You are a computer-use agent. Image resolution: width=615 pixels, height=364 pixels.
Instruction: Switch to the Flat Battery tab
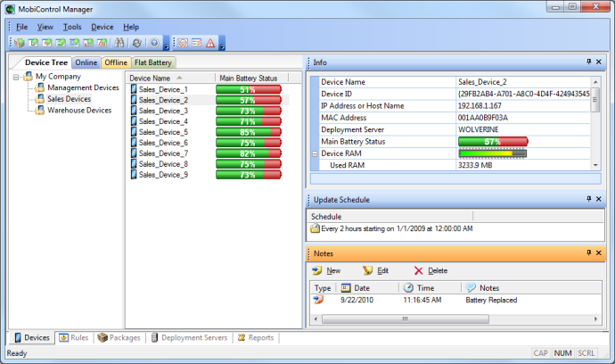(x=153, y=62)
